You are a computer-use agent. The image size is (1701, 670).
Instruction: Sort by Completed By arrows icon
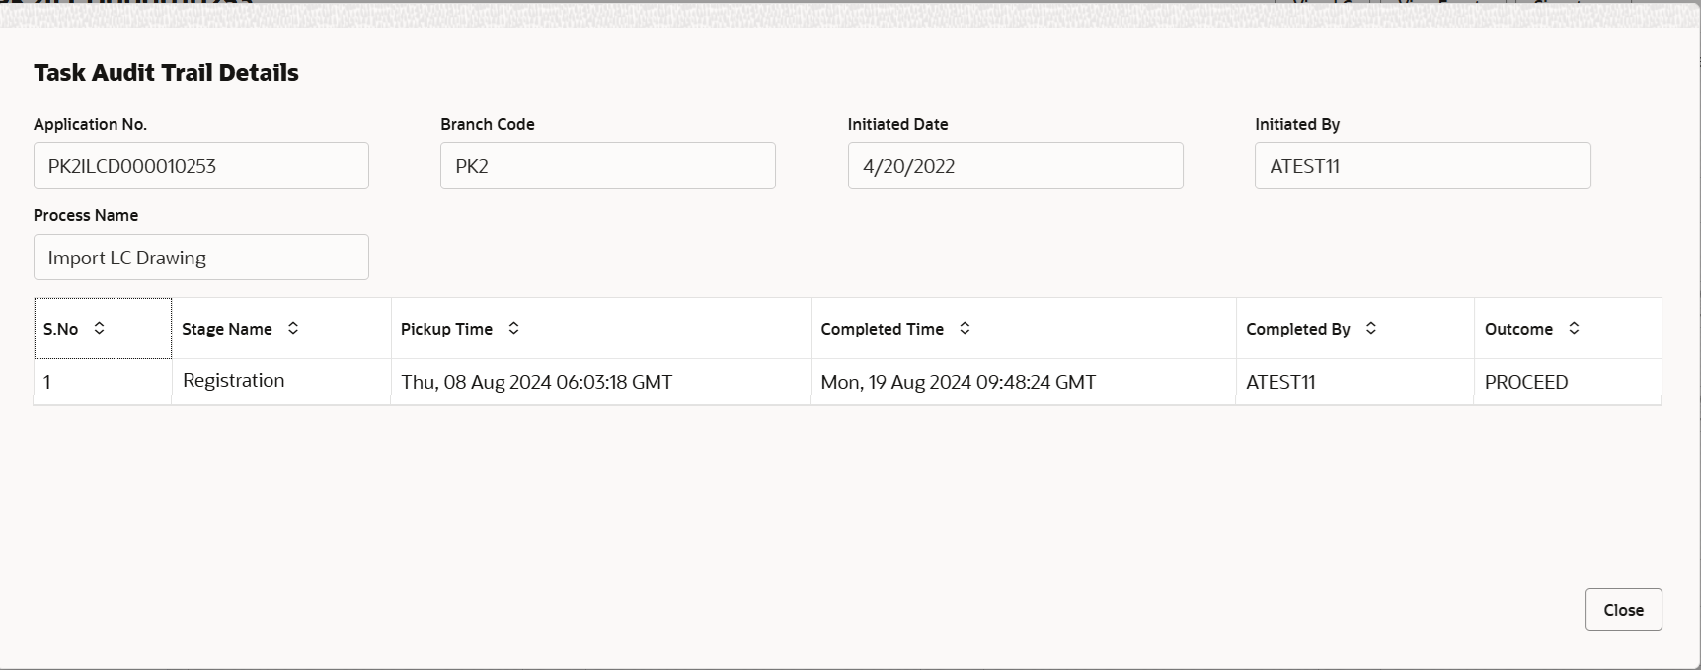1371,328
